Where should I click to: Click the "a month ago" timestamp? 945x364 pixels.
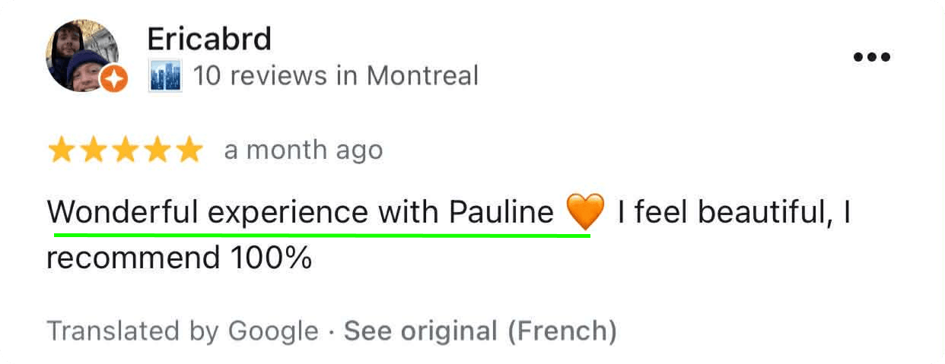[303, 150]
